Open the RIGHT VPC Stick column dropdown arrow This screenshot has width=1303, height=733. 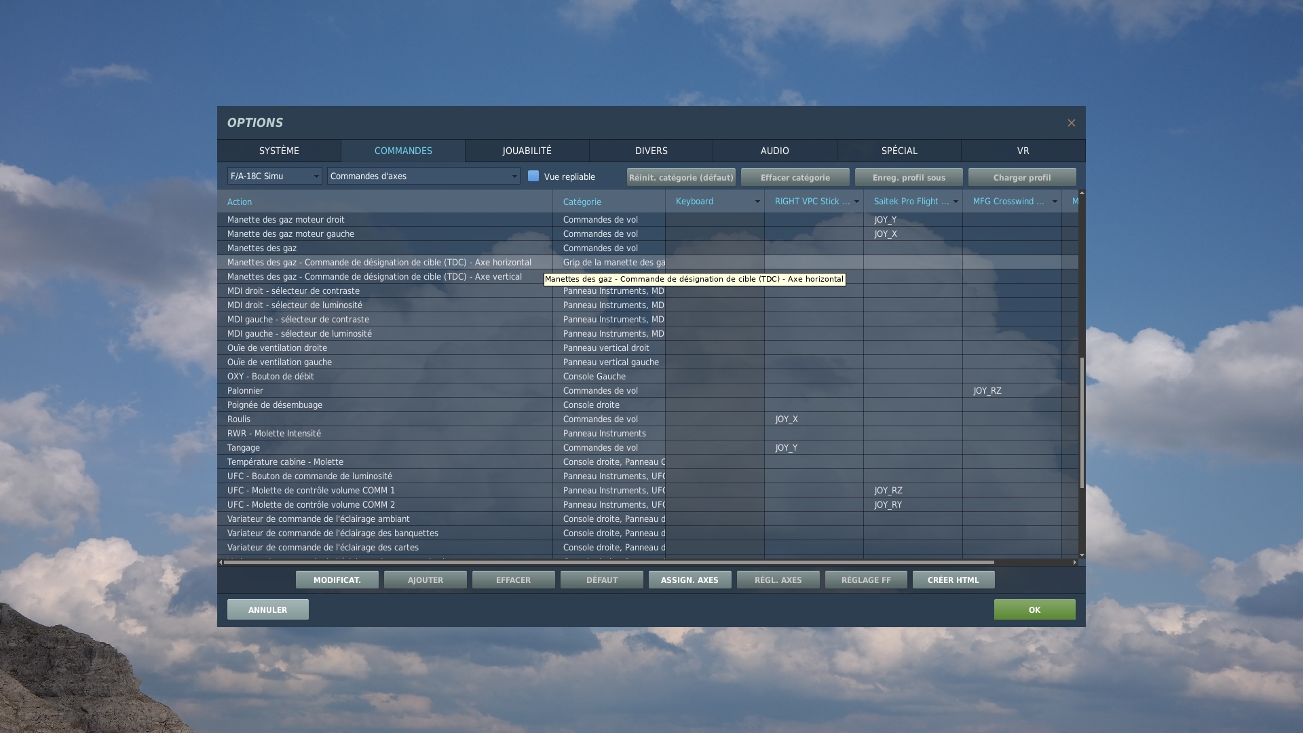click(x=856, y=202)
